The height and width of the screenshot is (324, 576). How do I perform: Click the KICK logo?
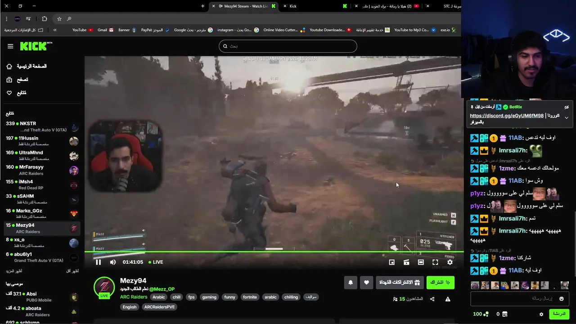(x=36, y=46)
